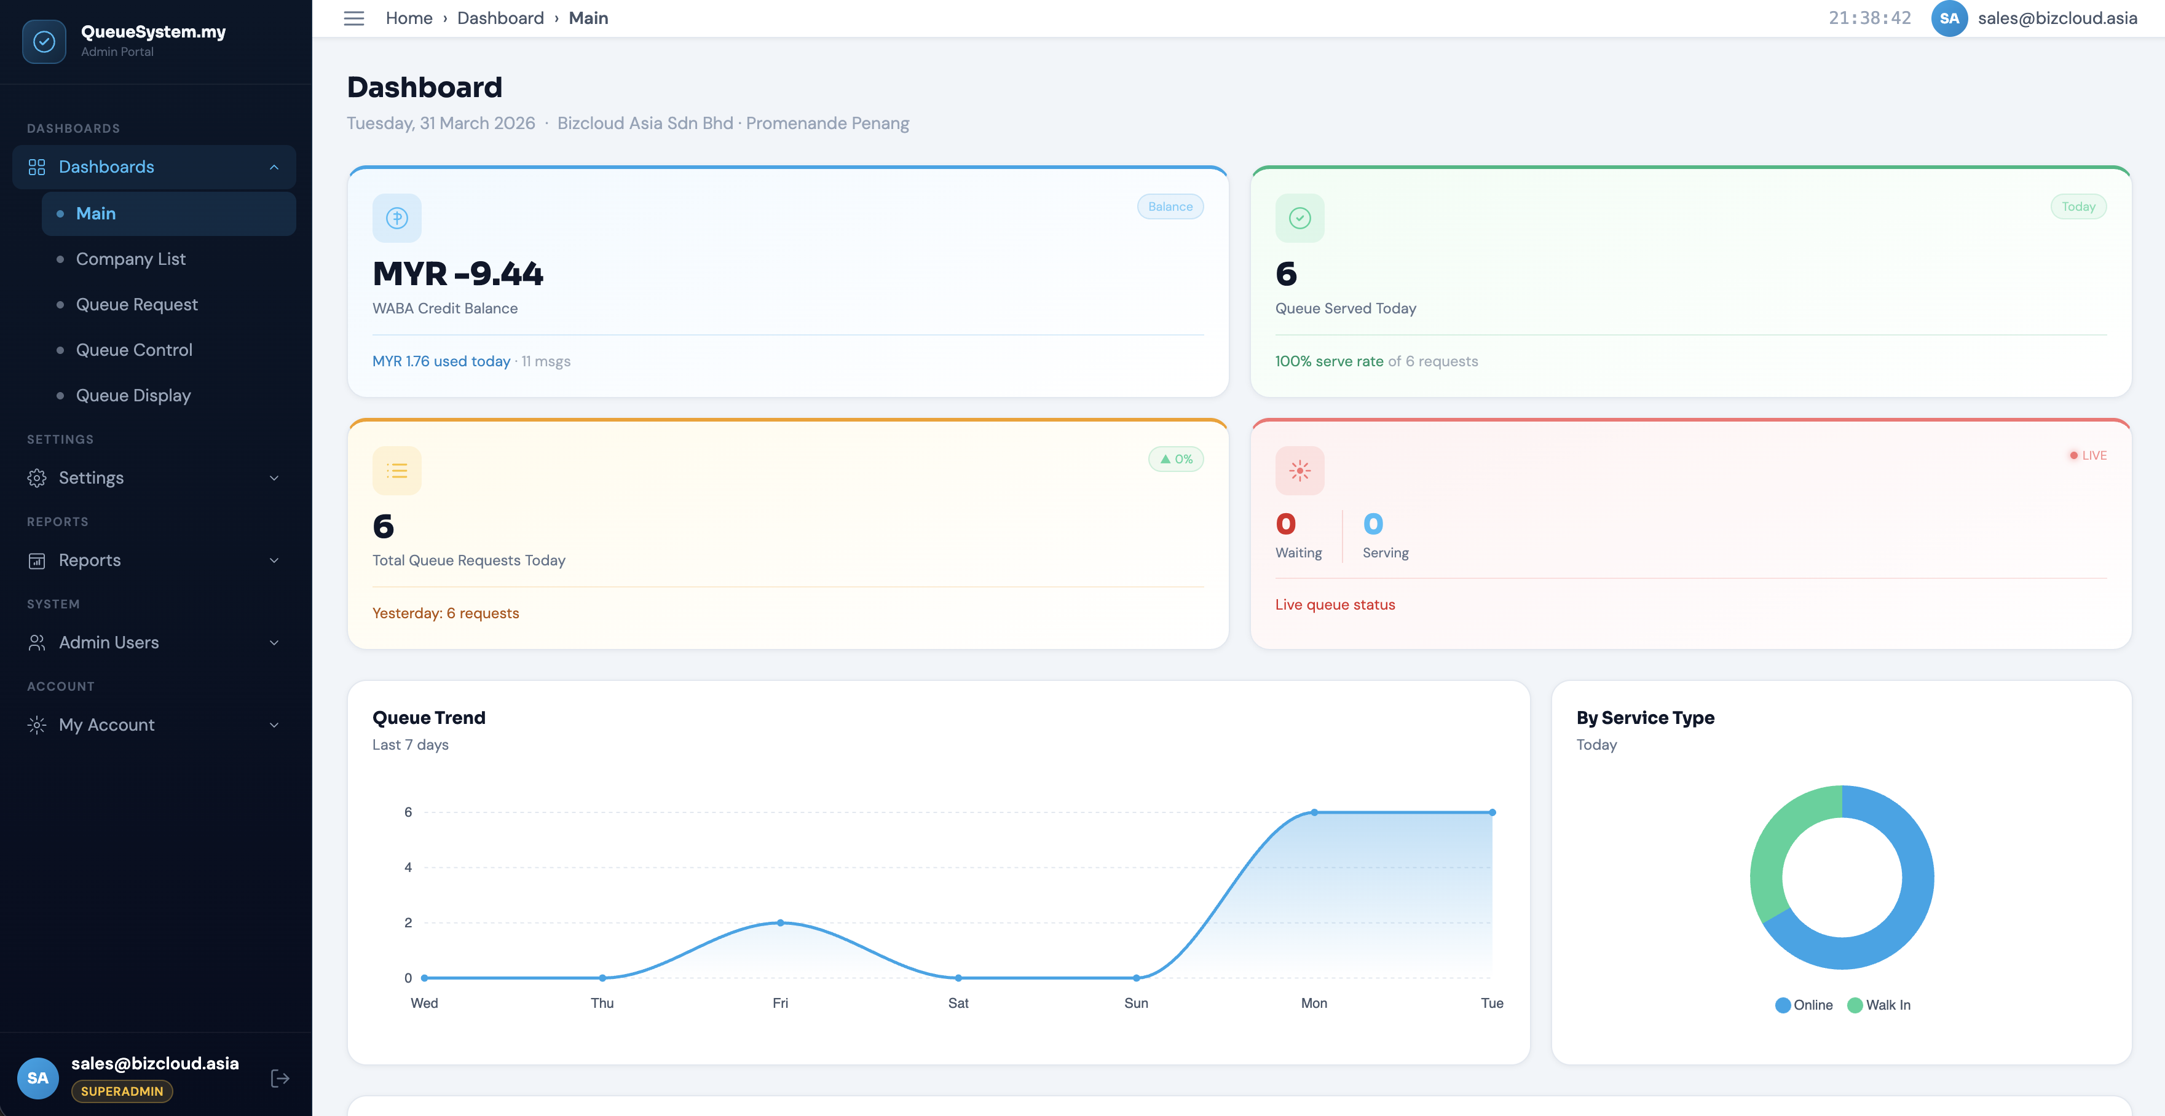Click the Fri data point on trend chart
The width and height of the screenshot is (2165, 1116).
(781, 922)
